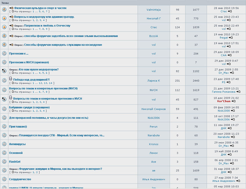Click newest-post arrow icon before 'Физическая культура и спорт'
This screenshot has height=189, width=246.
(11, 8)
